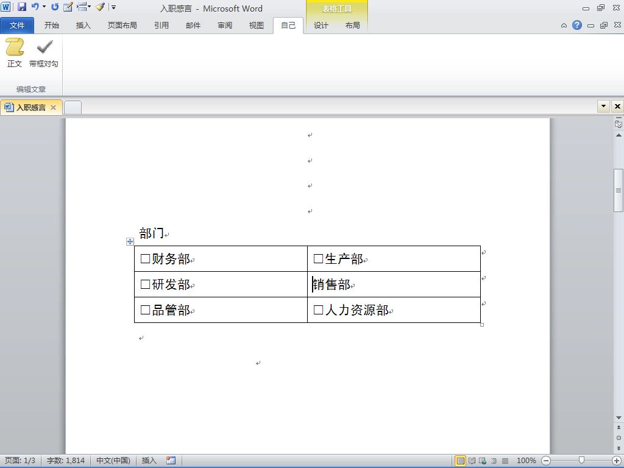Click the vertical scrollbar thumb

619,190
